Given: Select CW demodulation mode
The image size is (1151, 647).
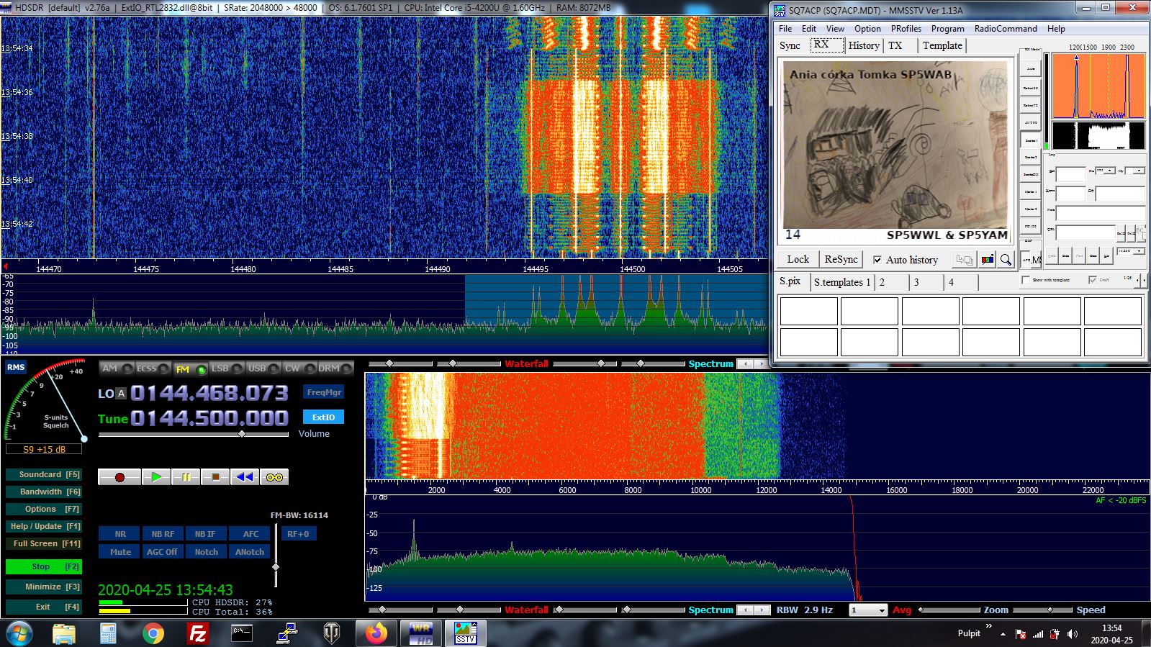Looking at the screenshot, I should pos(300,368).
